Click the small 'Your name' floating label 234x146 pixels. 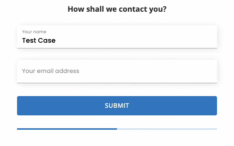pyautogui.click(x=34, y=32)
